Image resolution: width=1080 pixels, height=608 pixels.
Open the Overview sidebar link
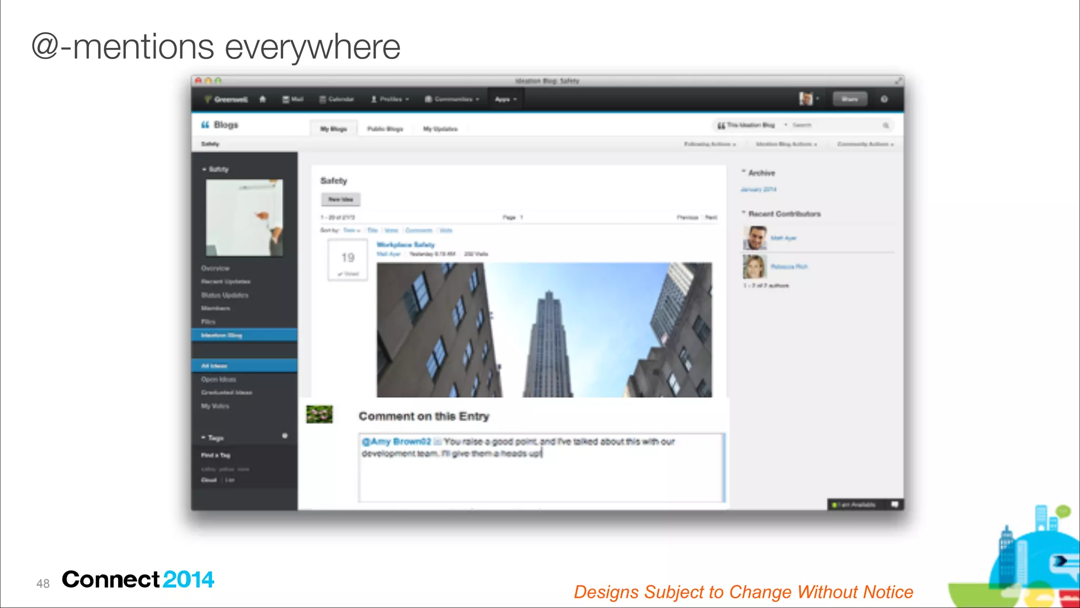215,268
